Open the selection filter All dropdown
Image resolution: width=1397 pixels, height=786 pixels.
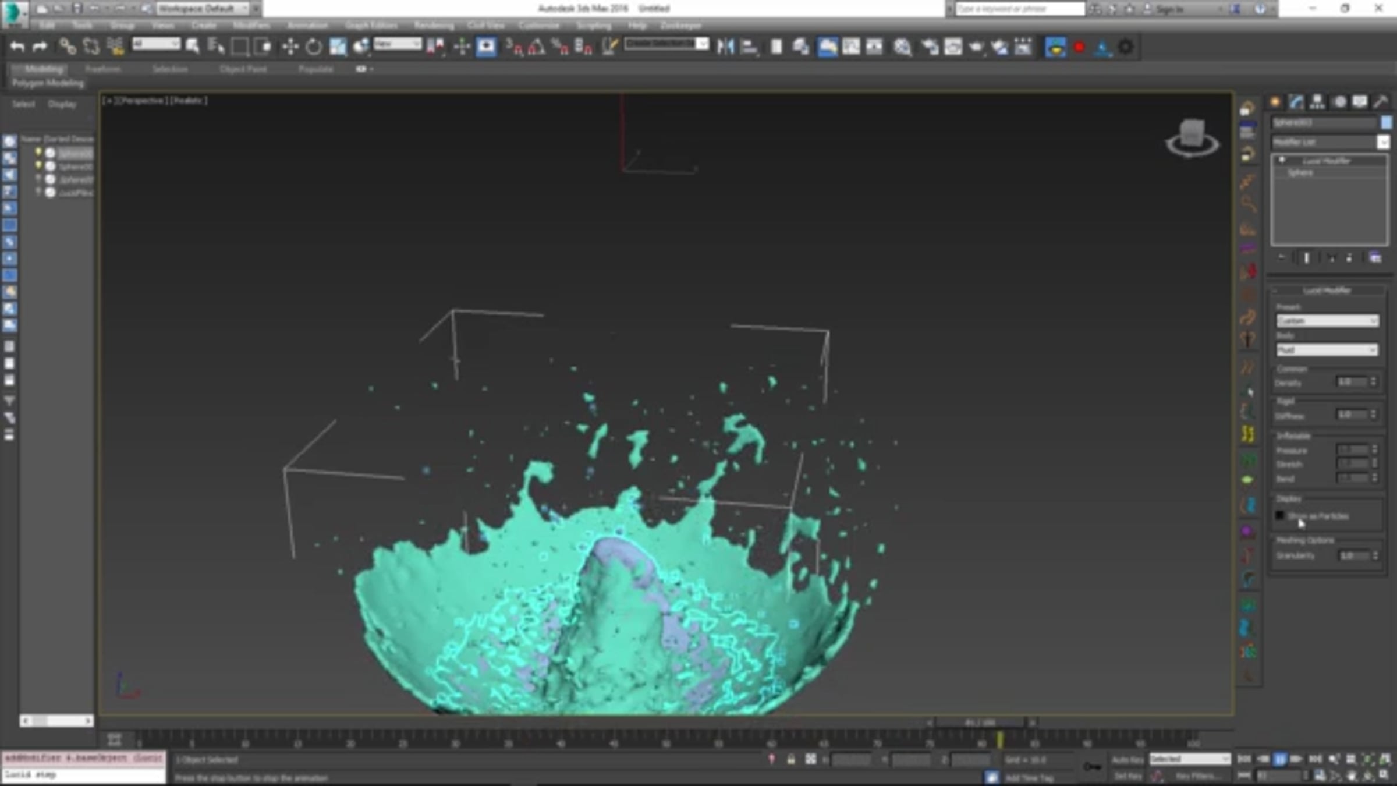pyautogui.click(x=156, y=44)
